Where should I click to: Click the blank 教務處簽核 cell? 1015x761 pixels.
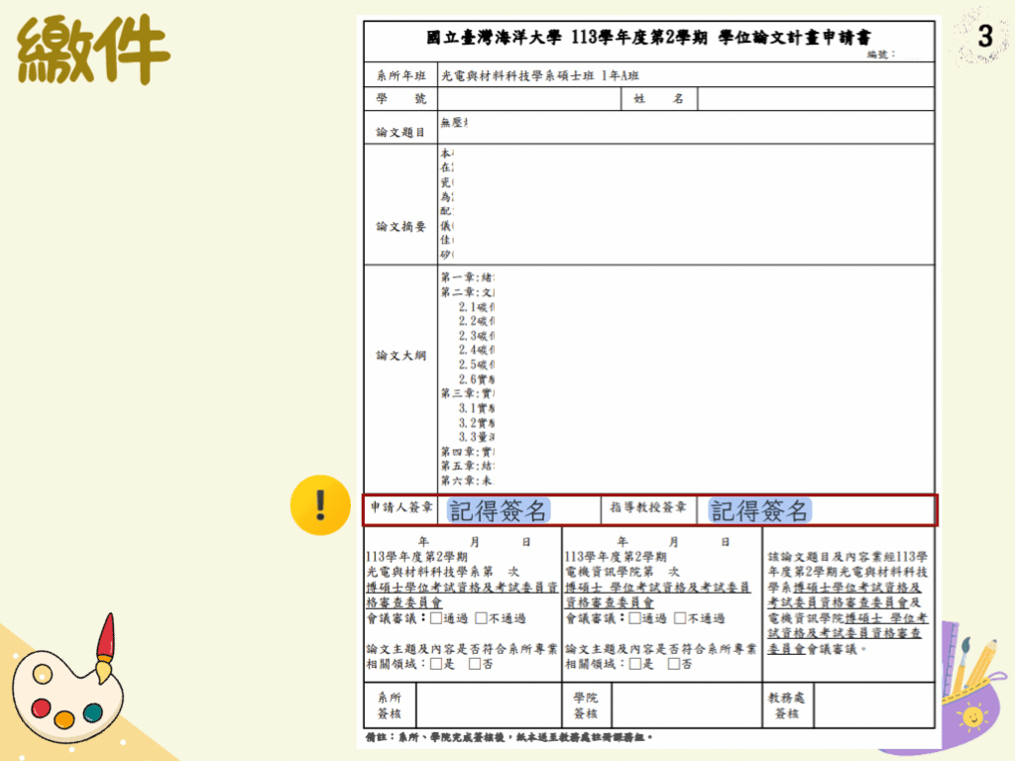pos(874,706)
